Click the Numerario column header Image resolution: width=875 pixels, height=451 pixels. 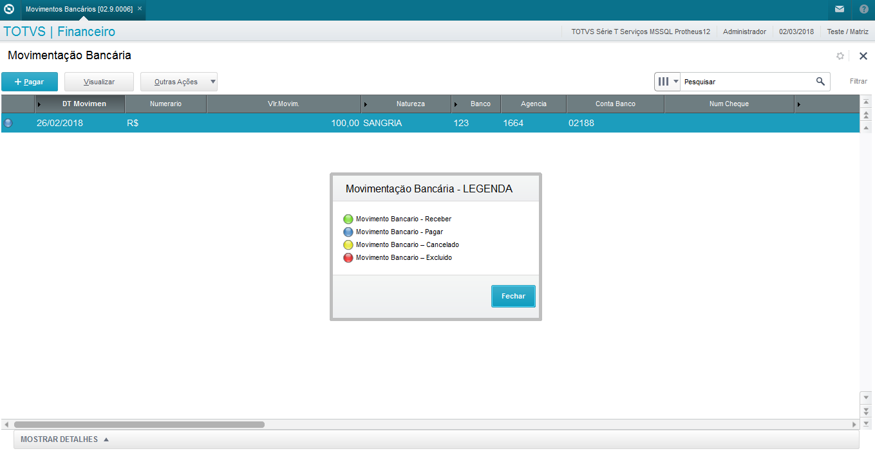click(x=165, y=104)
